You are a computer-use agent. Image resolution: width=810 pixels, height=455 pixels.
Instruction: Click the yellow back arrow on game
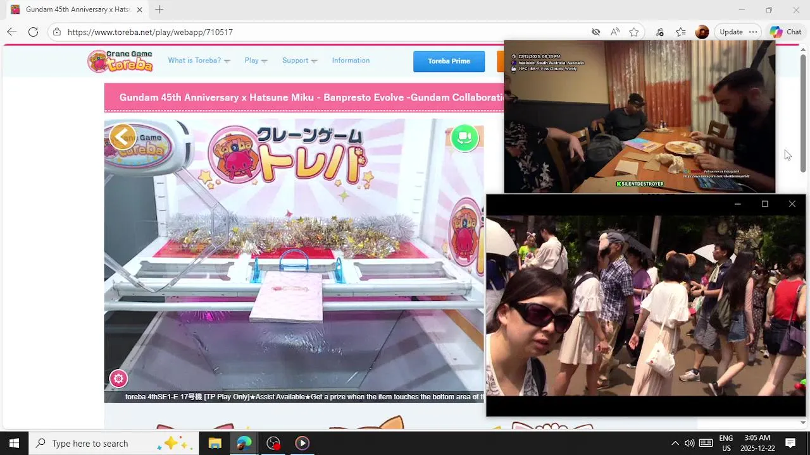(x=122, y=136)
